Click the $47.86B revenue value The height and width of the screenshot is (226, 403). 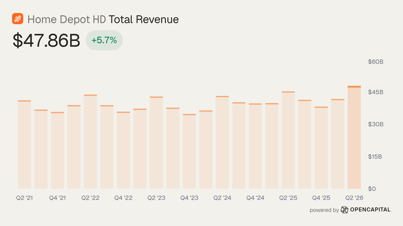tap(46, 41)
